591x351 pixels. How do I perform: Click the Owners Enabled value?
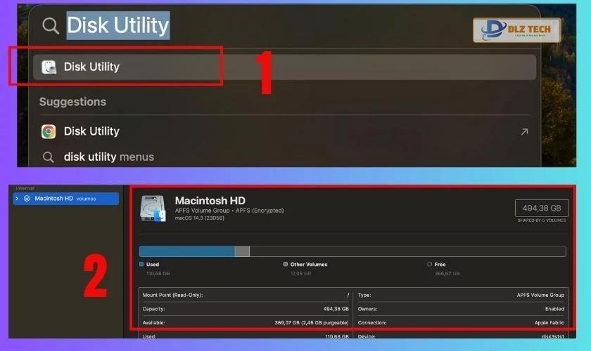click(554, 309)
